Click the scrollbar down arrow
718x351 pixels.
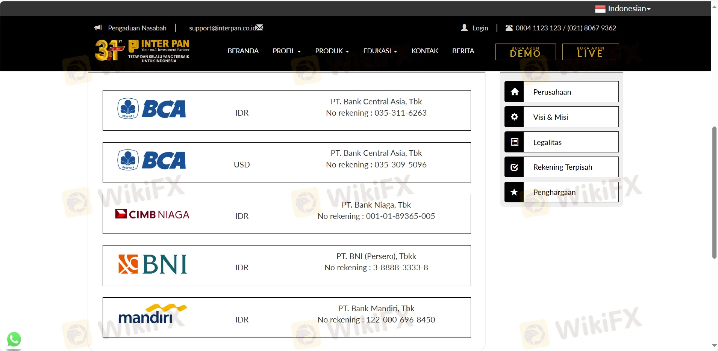pos(714,345)
